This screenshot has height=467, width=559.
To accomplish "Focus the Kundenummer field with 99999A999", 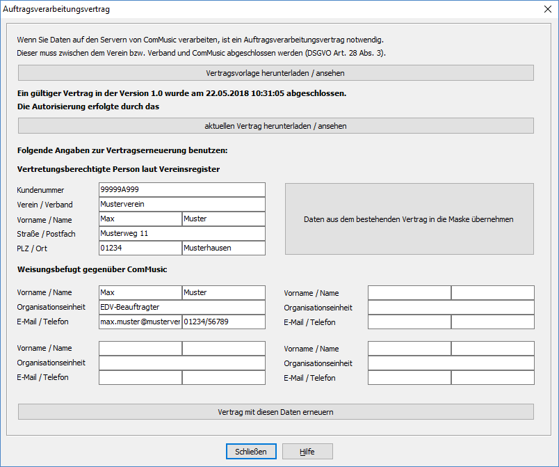I will (x=182, y=189).
